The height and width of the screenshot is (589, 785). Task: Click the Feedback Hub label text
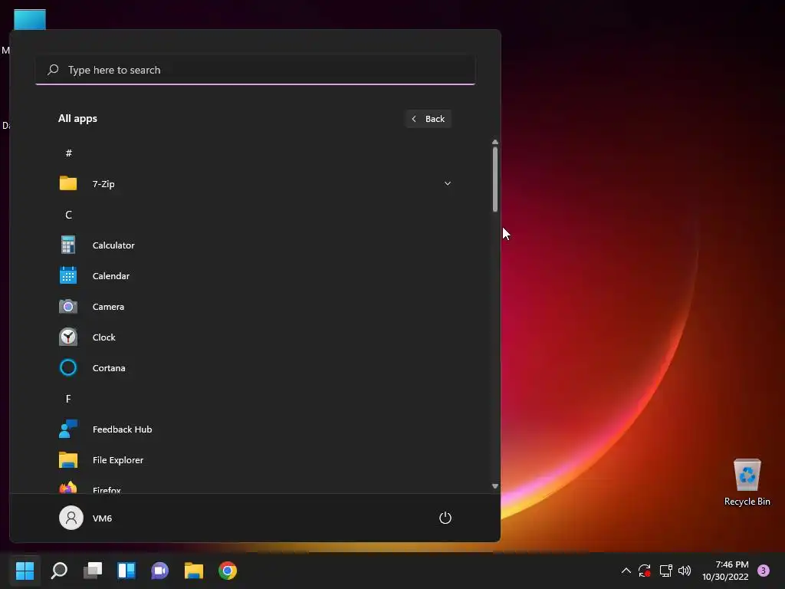pos(122,429)
